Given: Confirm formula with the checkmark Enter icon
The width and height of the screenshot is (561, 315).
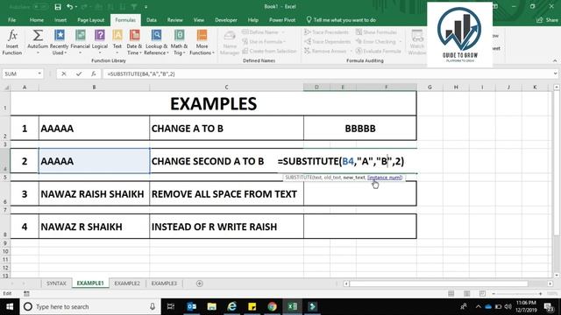Looking at the screenshot, I should click(x=79, y=73).
